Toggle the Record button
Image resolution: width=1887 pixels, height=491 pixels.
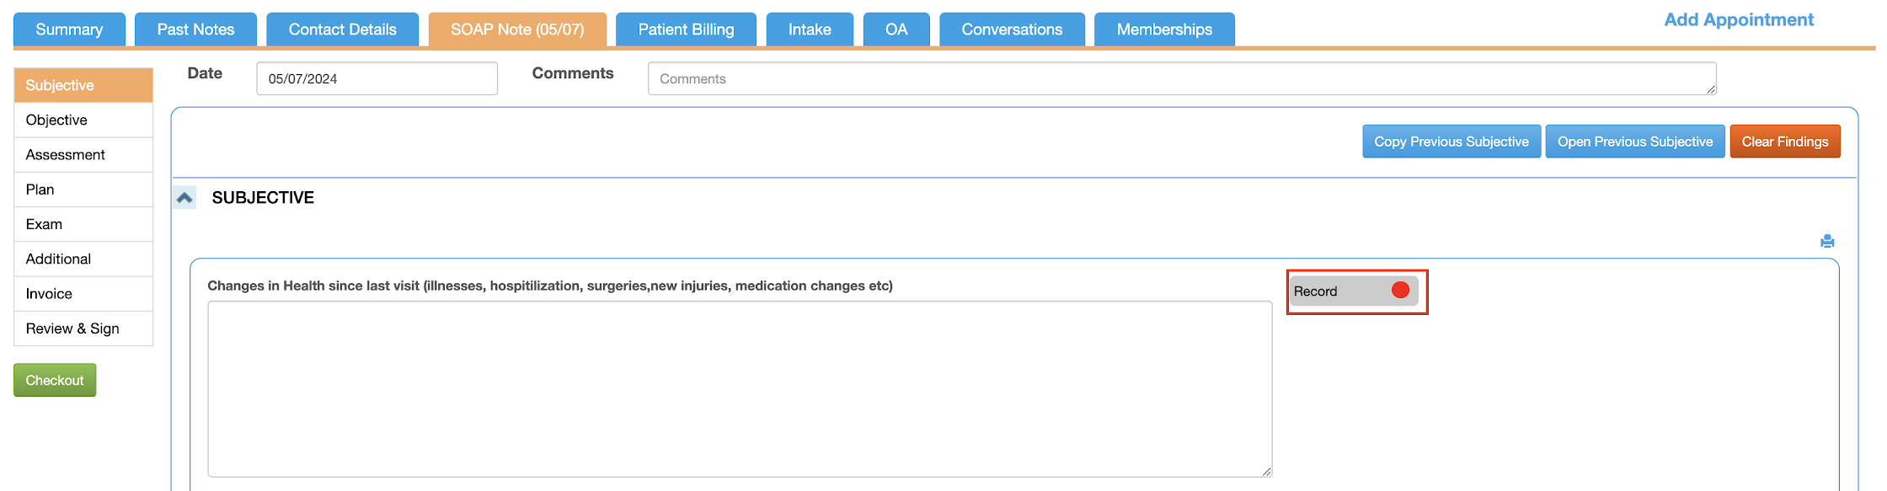pyautogui.click(x=1354, y=291)
